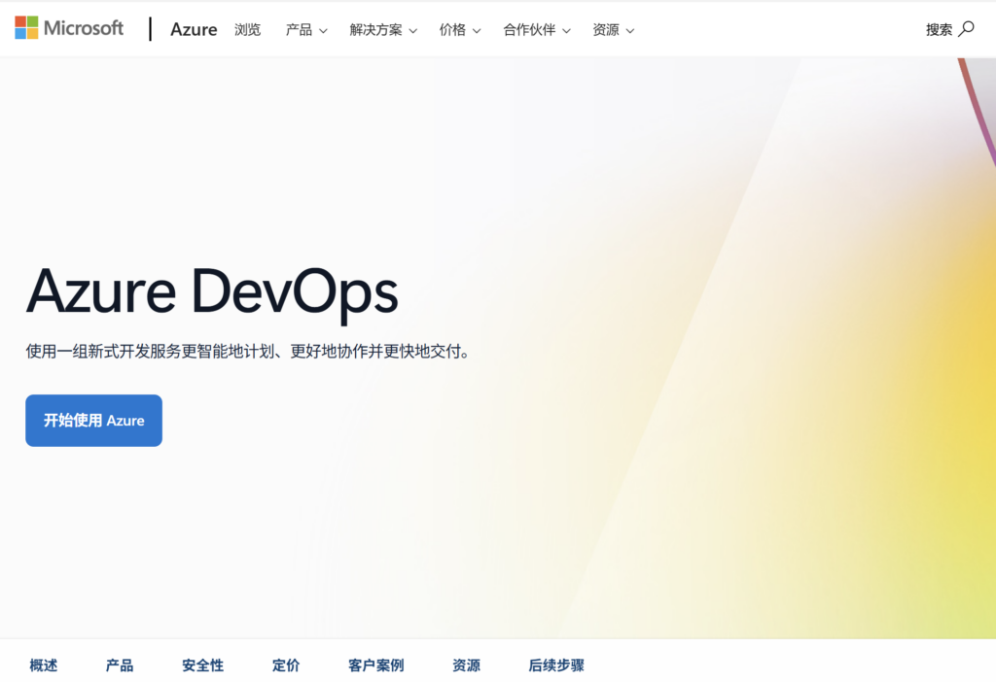
Task: Open the 价格 dropdown menu
Action: tap(460, 30)
